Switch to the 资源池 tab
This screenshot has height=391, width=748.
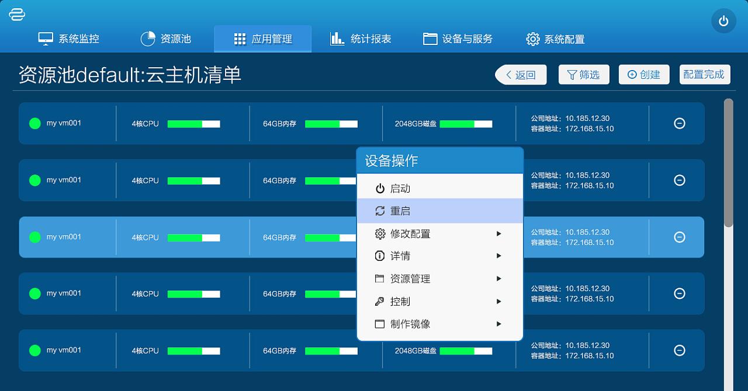pos(166,39)
